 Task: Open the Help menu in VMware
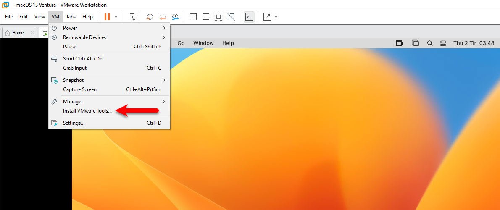[x=87, y=17]
